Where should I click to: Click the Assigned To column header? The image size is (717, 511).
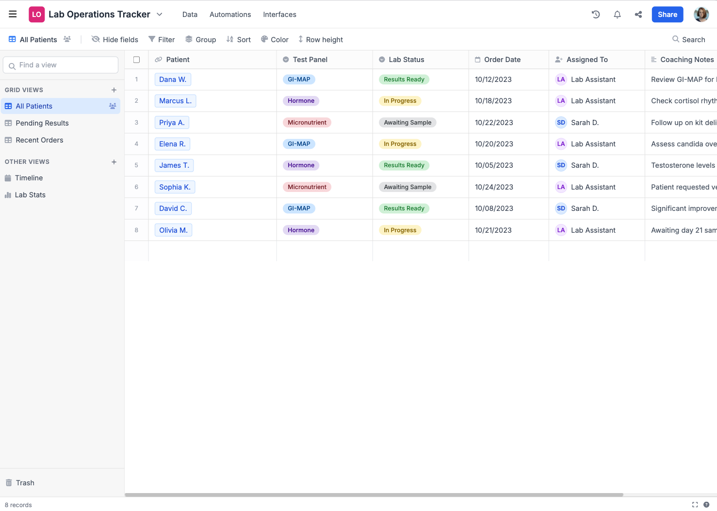(x=597, y=60)
